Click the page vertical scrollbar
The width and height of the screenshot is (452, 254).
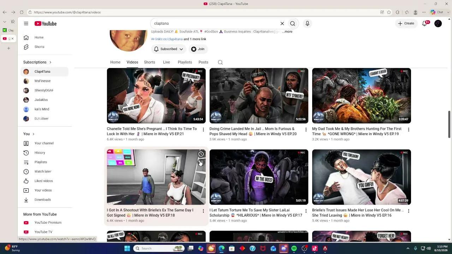(449, 125)
